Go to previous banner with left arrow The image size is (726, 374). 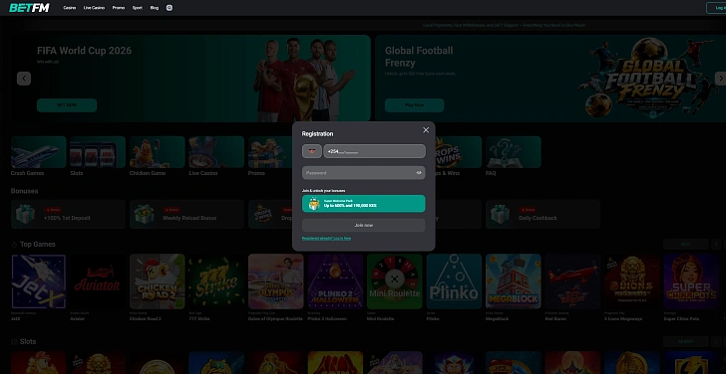(x=24, y=79)
